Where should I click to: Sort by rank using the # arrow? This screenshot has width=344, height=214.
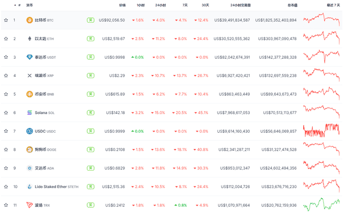point(14,5)
